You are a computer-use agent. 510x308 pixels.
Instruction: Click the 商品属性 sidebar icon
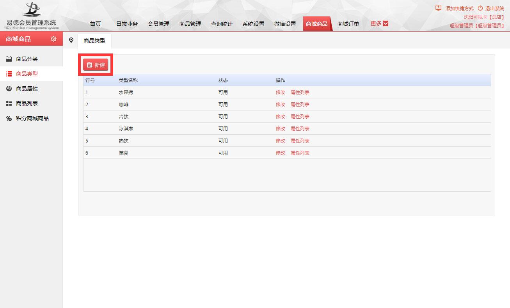point(9,89)
